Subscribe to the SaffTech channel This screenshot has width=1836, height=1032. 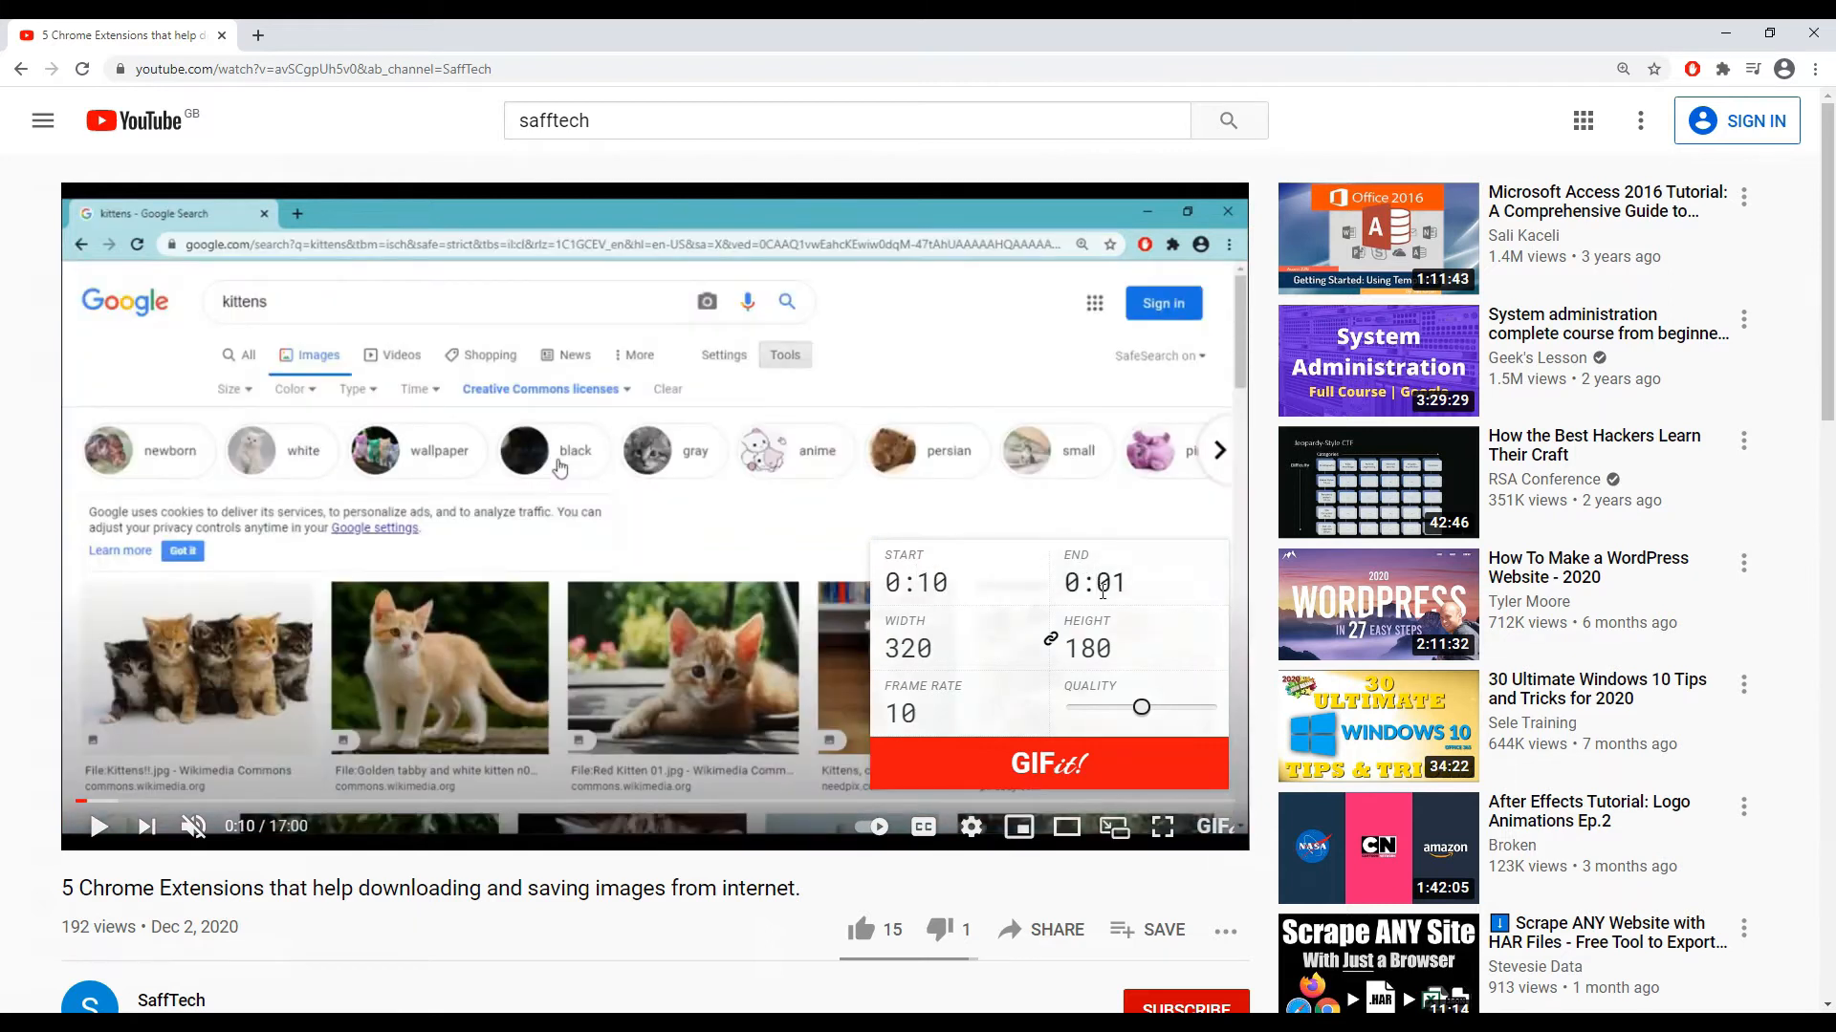pyautogui.click(x=1186, y=1001)
